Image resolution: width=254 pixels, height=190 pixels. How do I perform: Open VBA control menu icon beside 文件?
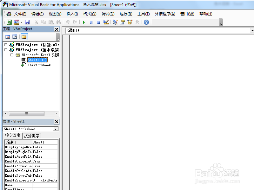pyautogui.click(x=9, y=14)
